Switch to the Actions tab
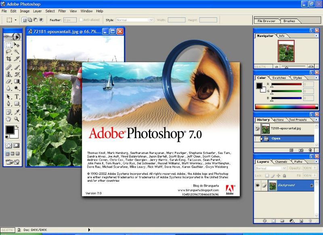This screenshot has width=323, height=235. coord(279,120)
